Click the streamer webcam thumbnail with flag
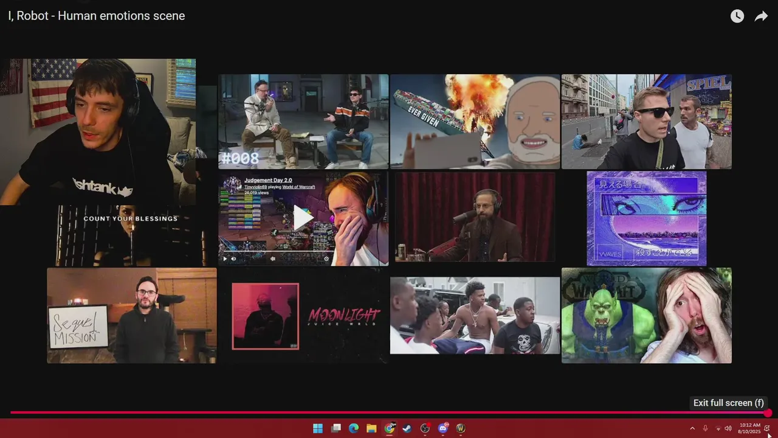This screenshot has width=778, height=438. pyautogui.click(x=98, y=131)
